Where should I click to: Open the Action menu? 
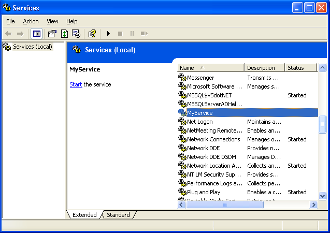tap(31, 21)
